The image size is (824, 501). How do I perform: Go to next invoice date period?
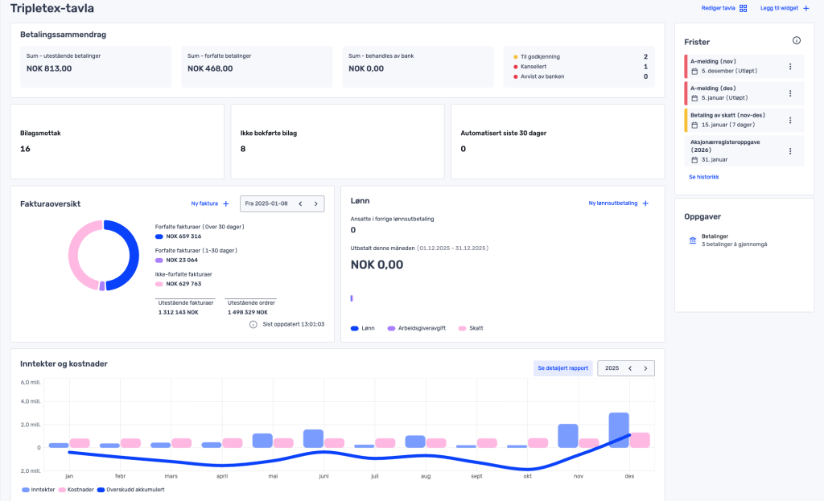tap(315, 203)
